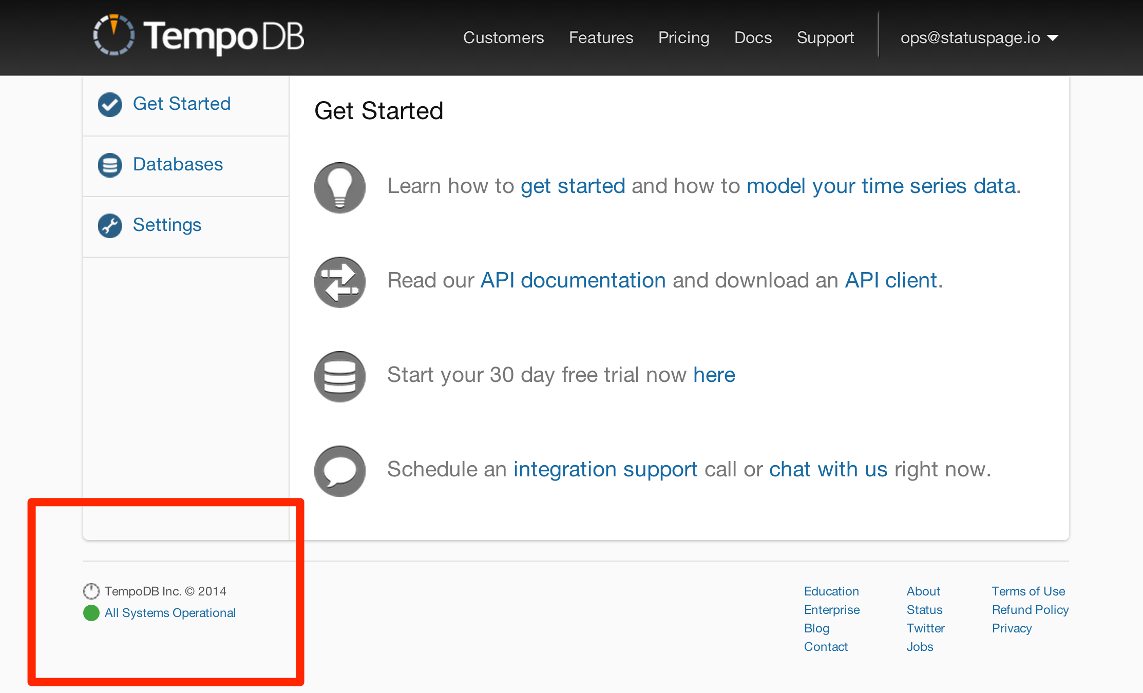The image size is (1143, 693).
Task: Click the arrows icon beside API documentation
Action: 339,282
